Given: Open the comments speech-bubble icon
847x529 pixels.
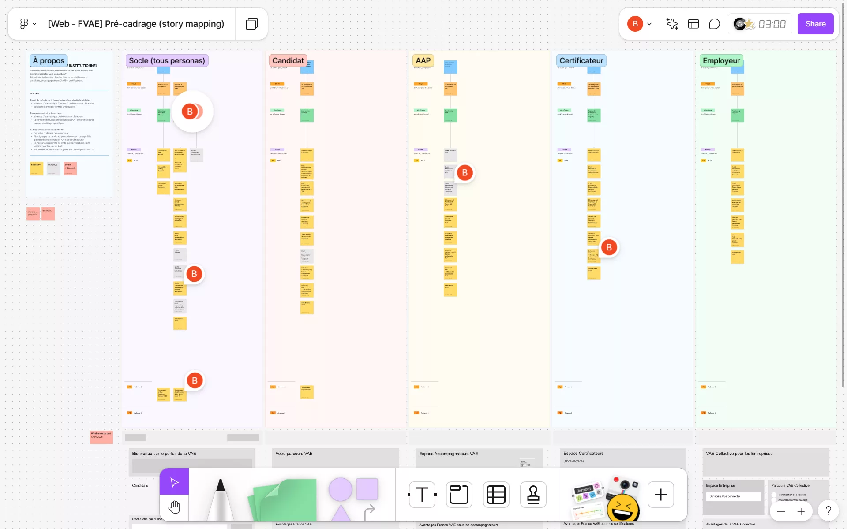Looking at the screenshot, I should [714, 24].
